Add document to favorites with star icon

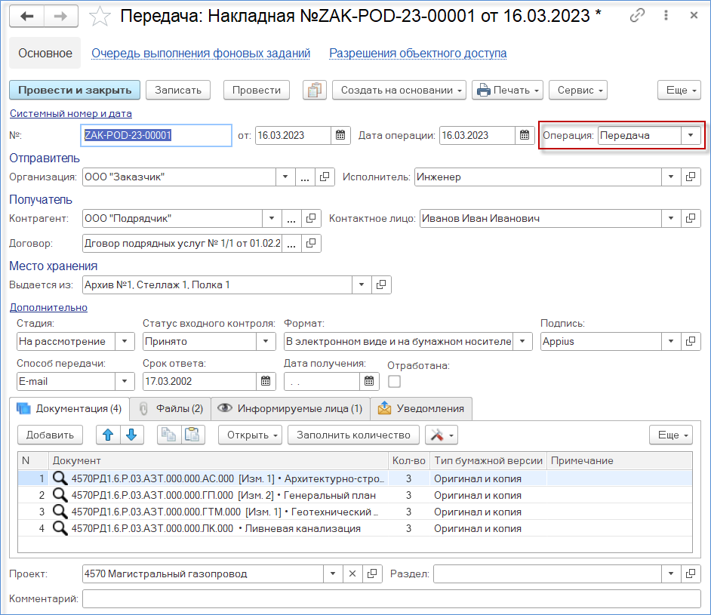(x=100, y=17)
